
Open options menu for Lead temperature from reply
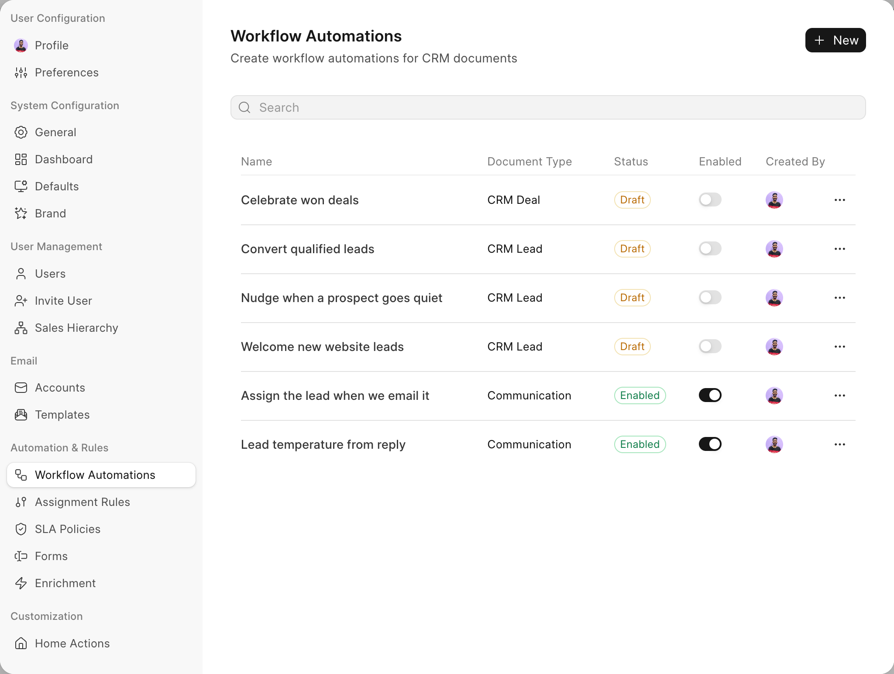[x=840, y=444]
